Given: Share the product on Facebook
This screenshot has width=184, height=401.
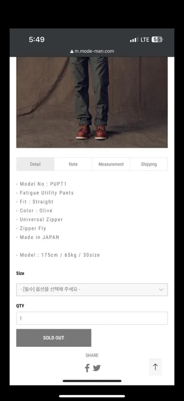Looking at the screenshot, I should click(x=87, y=368).
